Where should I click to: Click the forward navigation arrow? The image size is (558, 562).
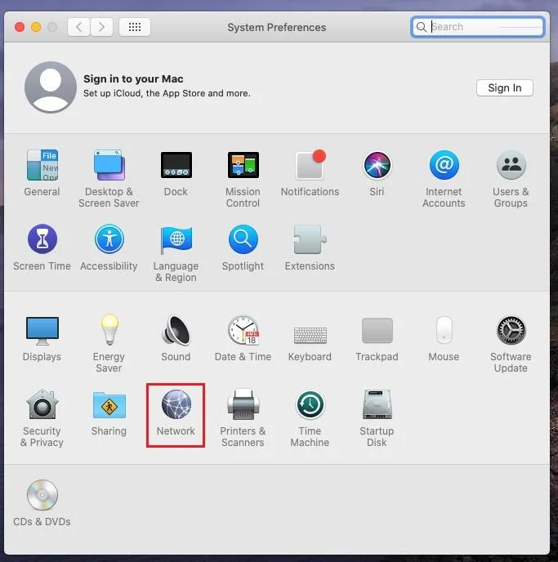tap(101, 27)
